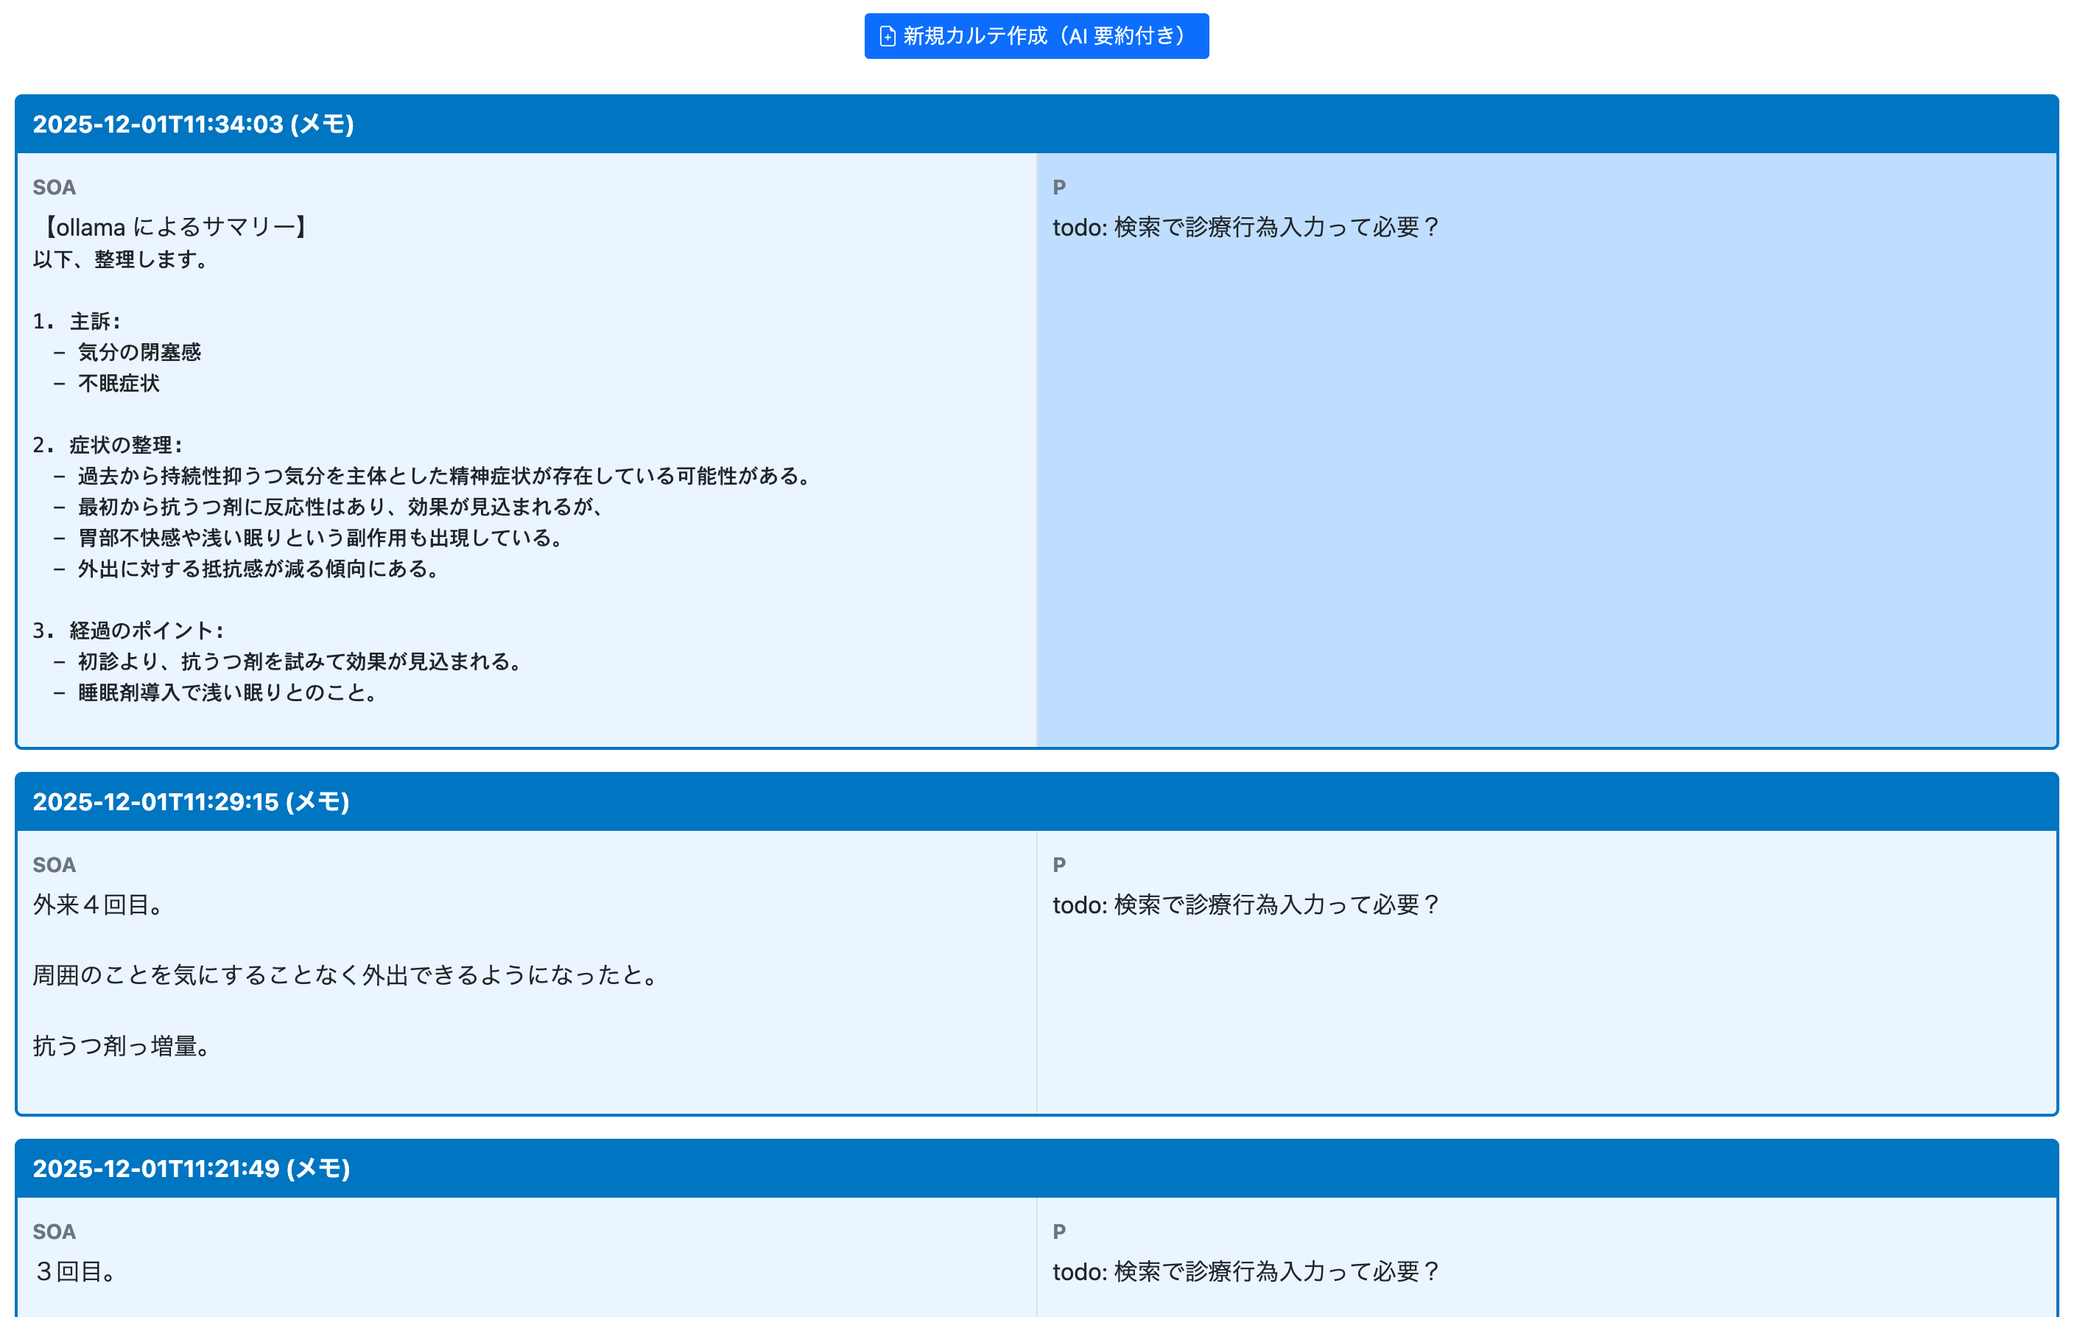Click the SOA label of the 11:34:03 record
The width and height of the screenshot is (2077, 1317).
point(55,187)
